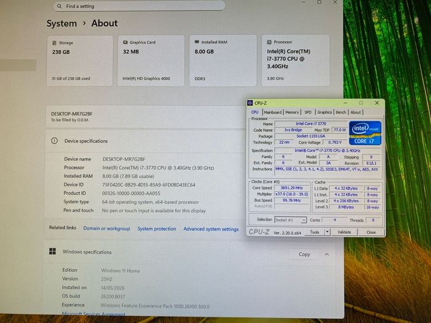Click the Core Speed value 3691.29 MHz
This screenshot has height=323, width=431.
click(x=291, y=188)
